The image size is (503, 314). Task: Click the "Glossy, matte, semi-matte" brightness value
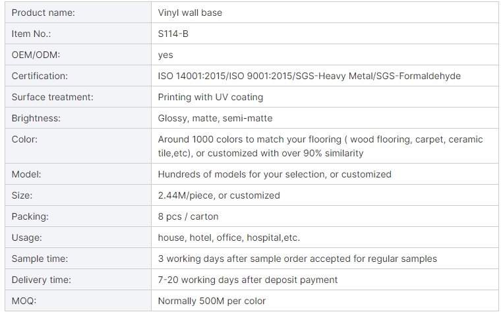click(215, 118)
